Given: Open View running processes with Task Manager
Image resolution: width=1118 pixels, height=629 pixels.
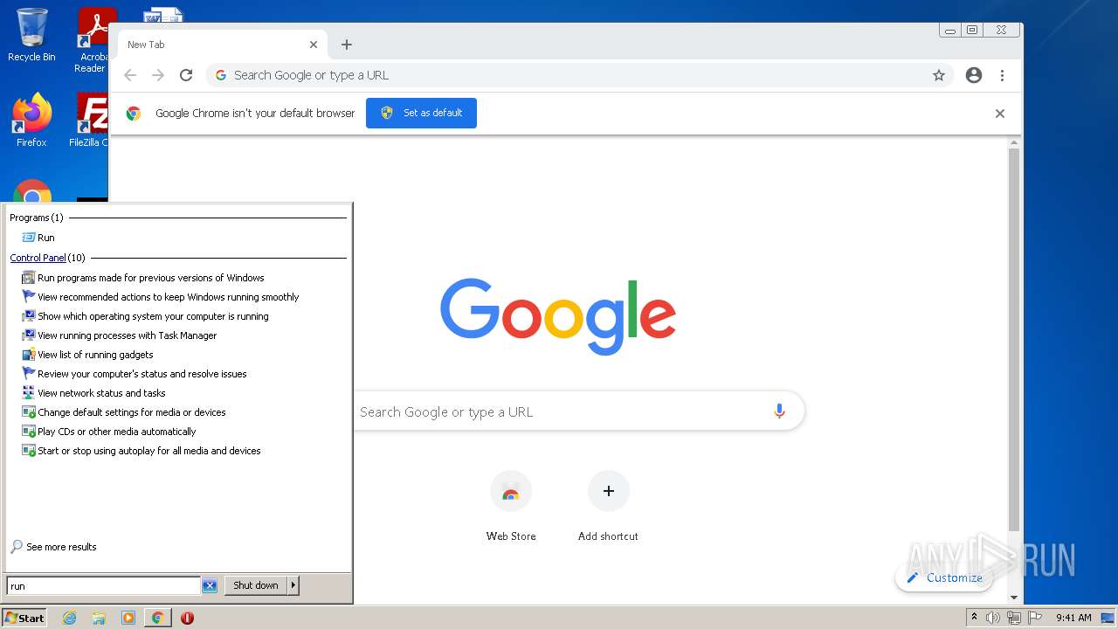Looking at the screenshot, I should [x=120, y=335].
